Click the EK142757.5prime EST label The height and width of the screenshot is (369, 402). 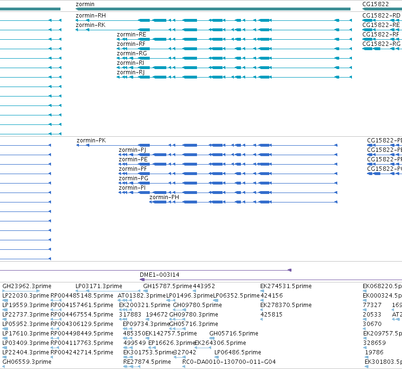(171, 334)
